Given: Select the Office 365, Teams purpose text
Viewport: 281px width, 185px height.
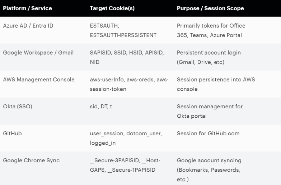Looking at the screenshot, I should pos(211,30).
